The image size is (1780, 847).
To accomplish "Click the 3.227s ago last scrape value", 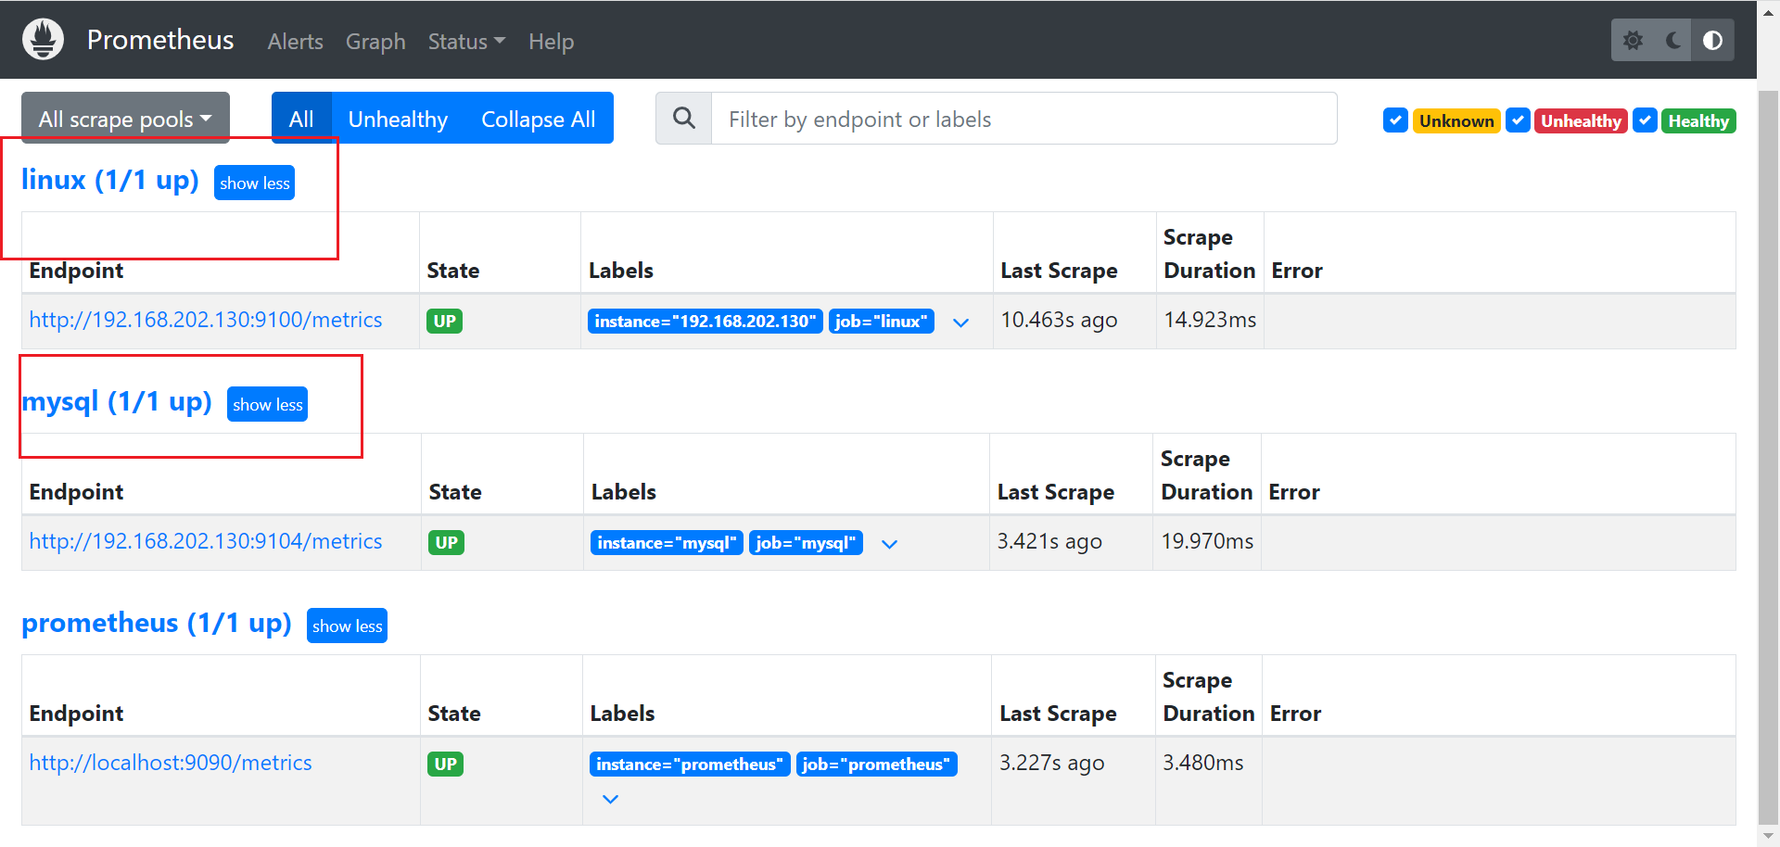I will pyautogui.click(x=1051, y=763).
